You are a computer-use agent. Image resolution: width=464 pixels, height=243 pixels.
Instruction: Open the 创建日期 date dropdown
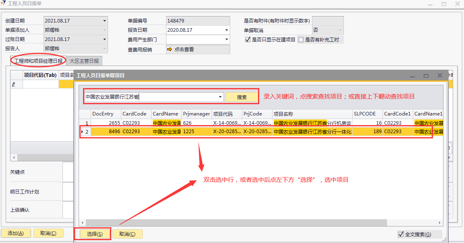click(x=104, y=21)
